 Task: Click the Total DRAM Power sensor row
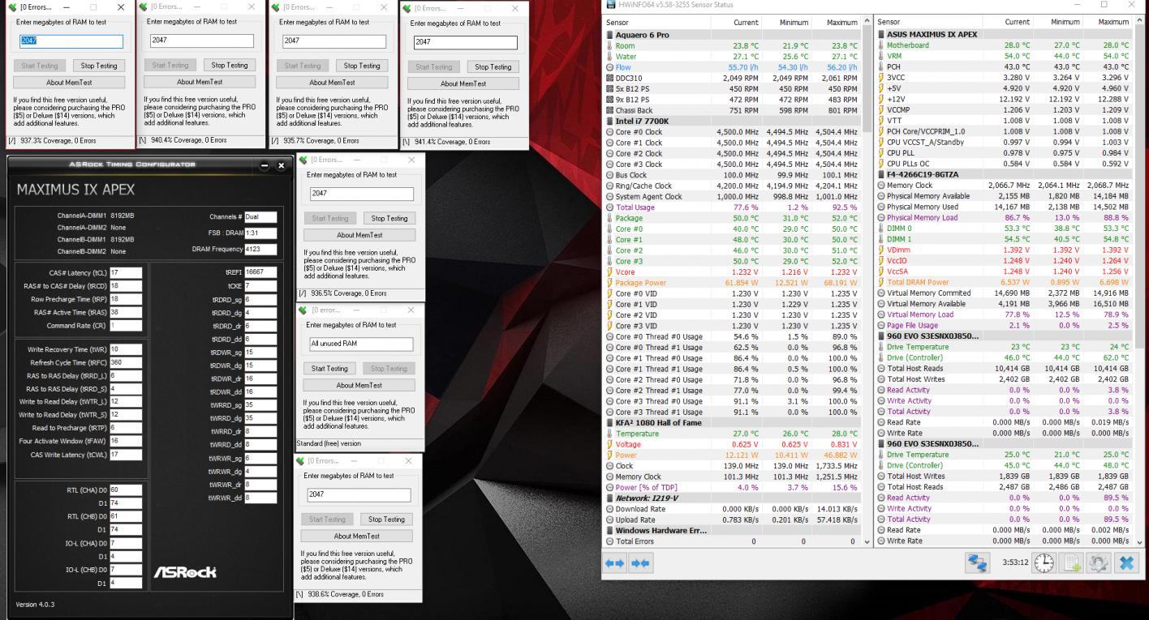pos(1004,282)
